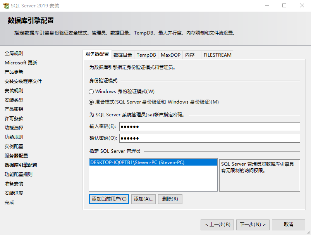311x235 pixels.
Task: Open the 数据目录 tab
Action: pyautogui.click(x=123, y=55)
